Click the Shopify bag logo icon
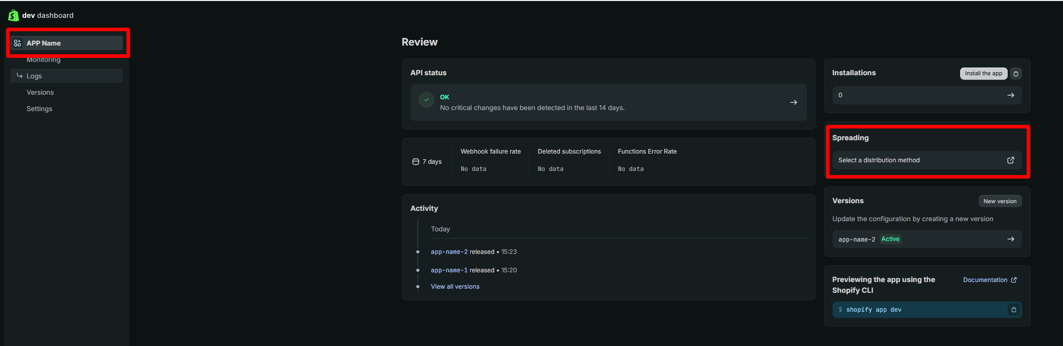Screen dimensions: 1063x346 (x=13, y=15)
